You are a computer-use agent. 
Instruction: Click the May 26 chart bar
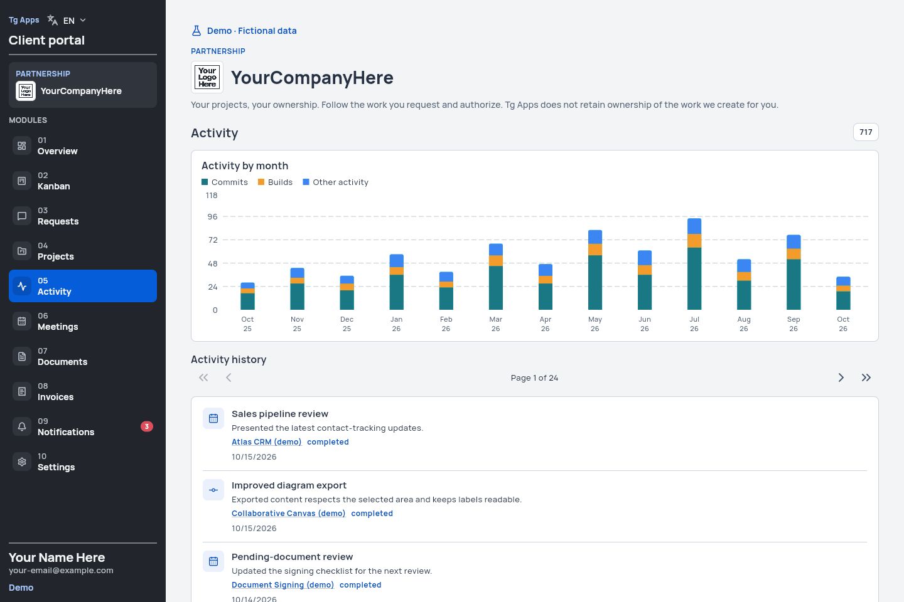point(595,270)
